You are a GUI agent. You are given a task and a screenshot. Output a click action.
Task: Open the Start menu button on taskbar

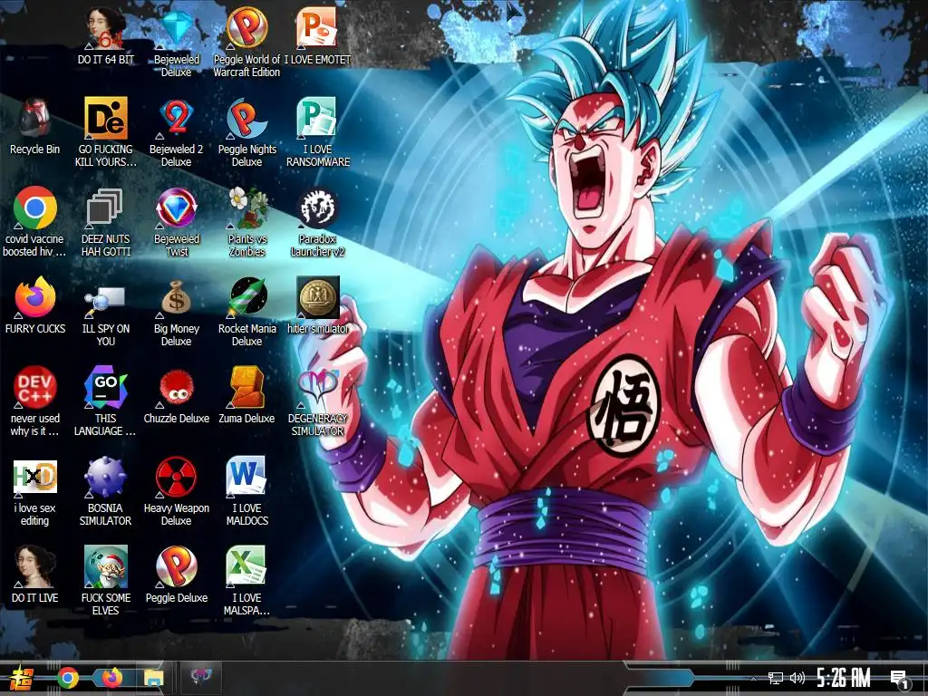(22, 678)
